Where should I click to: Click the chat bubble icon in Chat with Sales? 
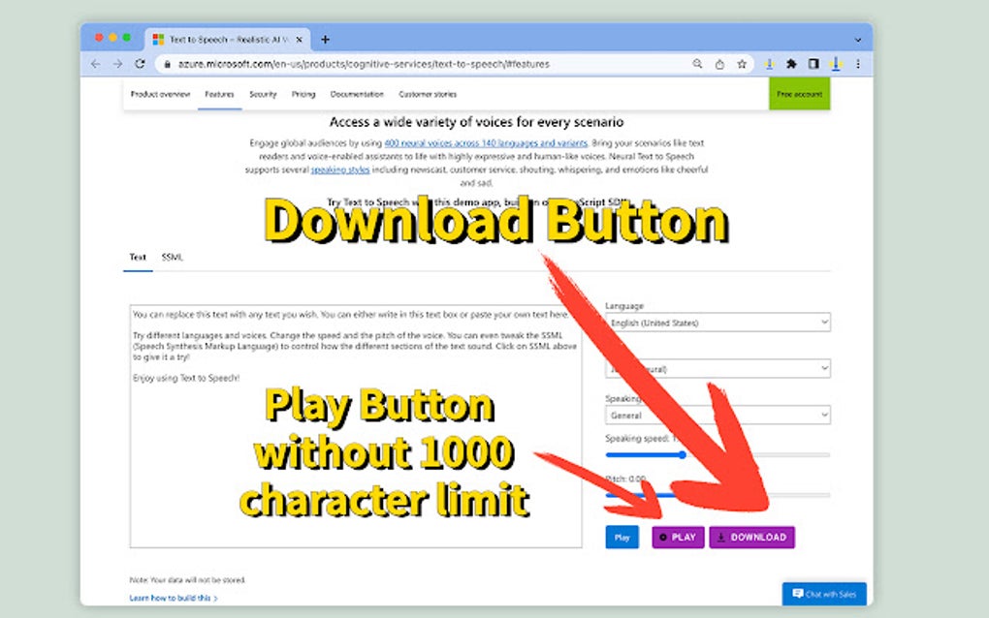click(797, 594)
